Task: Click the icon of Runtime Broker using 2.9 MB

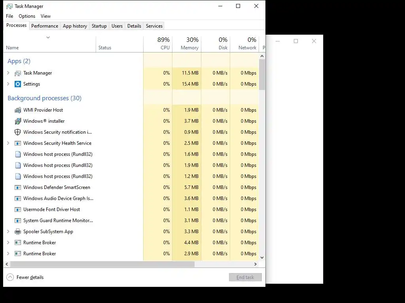Action: 17,254
